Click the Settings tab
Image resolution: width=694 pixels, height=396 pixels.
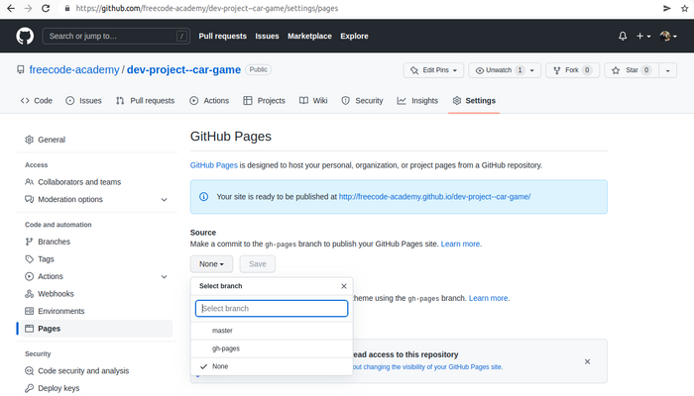(x=474, y=101)
